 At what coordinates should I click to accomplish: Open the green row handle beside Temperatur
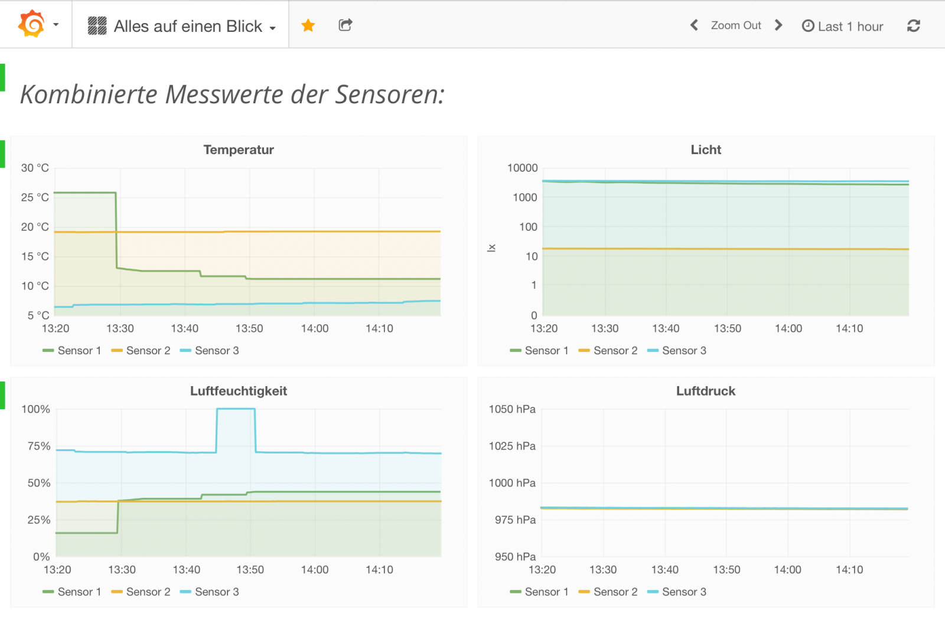3,154
